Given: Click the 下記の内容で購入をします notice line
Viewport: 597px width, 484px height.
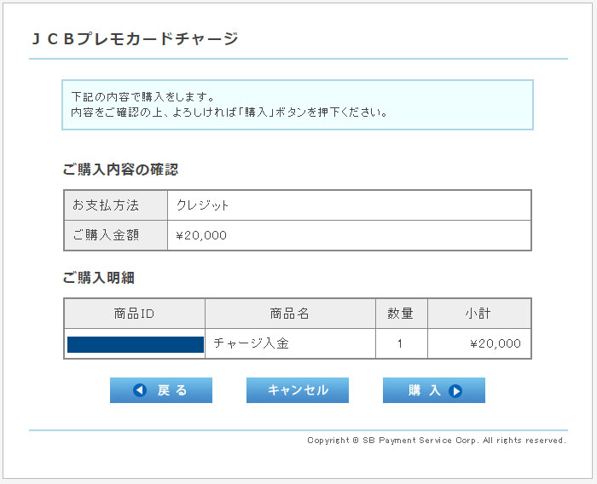Looking at the screenshot, I should click(143, 97).
